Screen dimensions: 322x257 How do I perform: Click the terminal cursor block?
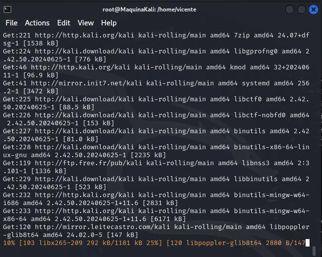pyautogui.click(x=308, y=243)
